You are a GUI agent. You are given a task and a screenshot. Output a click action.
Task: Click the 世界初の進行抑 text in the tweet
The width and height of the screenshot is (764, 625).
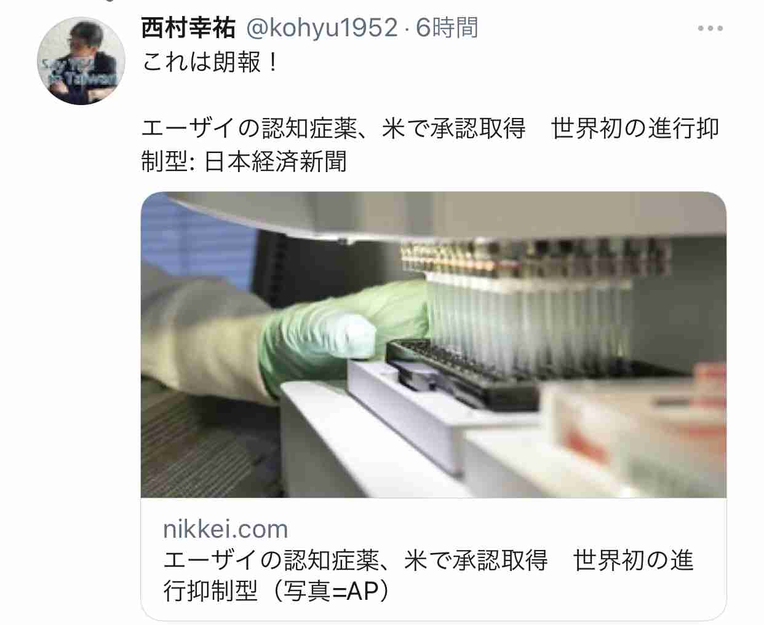pos(635,128)
